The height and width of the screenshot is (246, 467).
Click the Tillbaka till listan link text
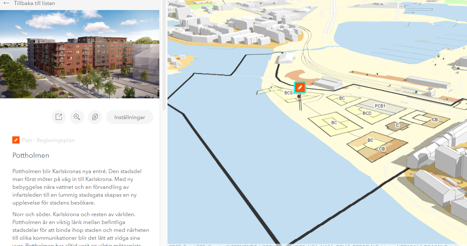pyautogui.click(x=34, y=3)
